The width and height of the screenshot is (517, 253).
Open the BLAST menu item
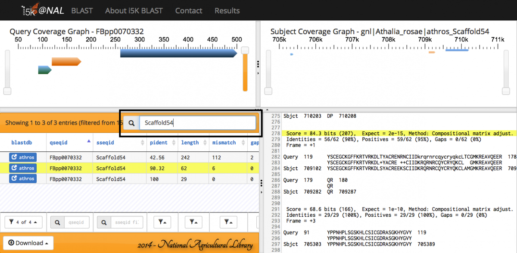click(x=82, y=11)
